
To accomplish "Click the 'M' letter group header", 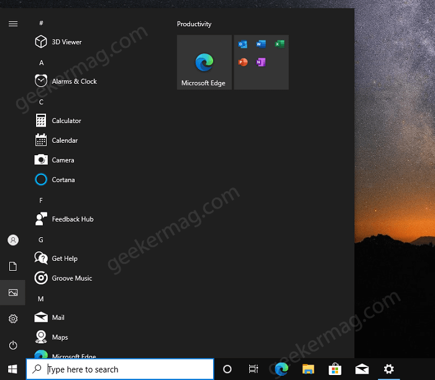I will (41, 299).
